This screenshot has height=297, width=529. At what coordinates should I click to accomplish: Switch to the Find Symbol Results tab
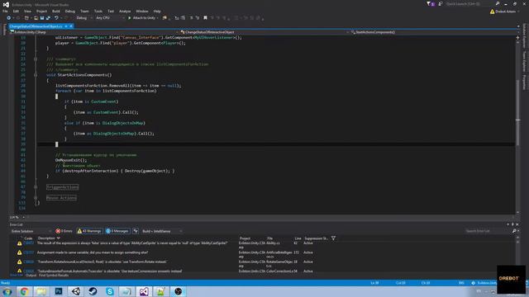54,276
